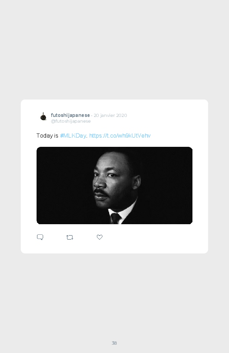Click the retweet arrows icon
This screenshot has height=353, width=229.
tap(70, 237)
